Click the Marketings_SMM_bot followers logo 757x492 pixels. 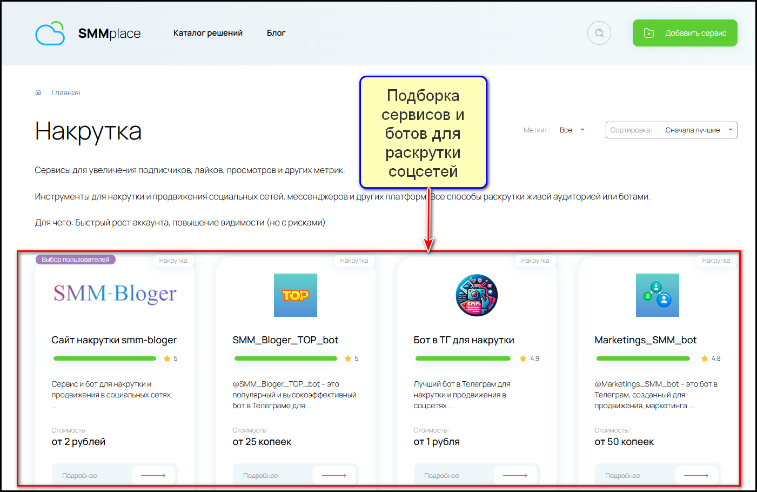(658, 295)
